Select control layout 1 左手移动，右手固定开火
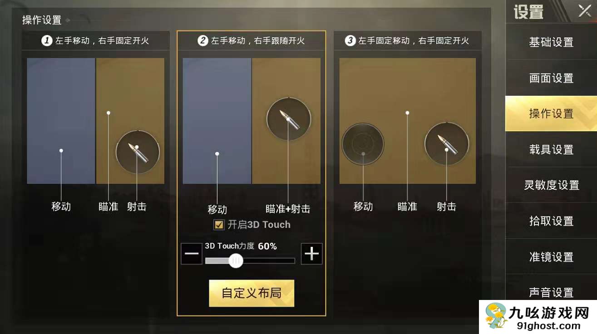The height and width of the screenshot is (334, 597). coord(95,41)
